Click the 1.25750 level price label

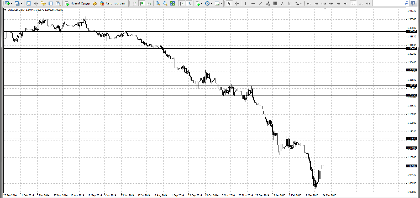pos(411,86)
